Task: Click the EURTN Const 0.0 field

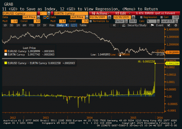Action: 85,21
